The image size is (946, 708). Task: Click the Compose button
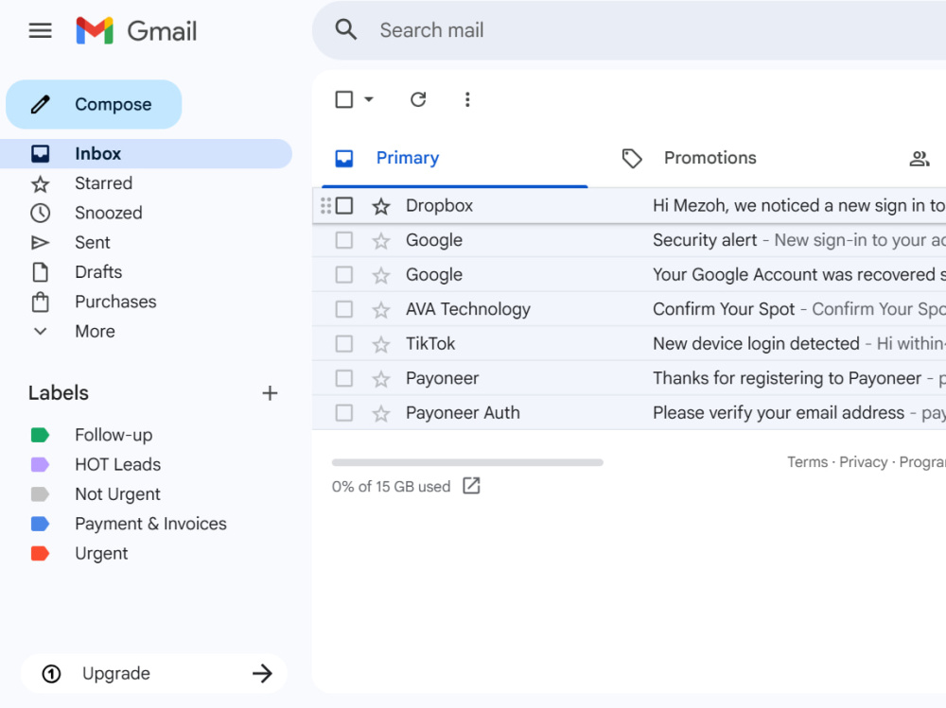[94, 104]
